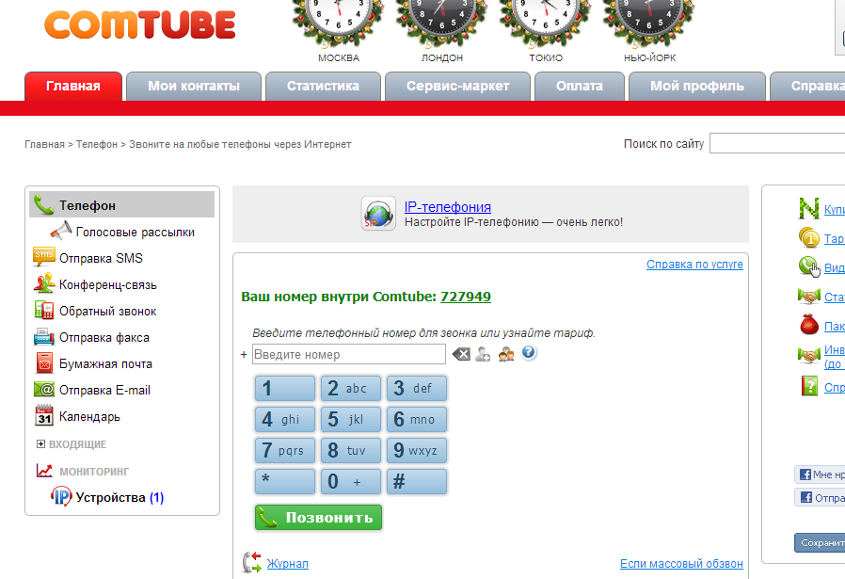Click the Facebook Мне нр like button
Viewport: 845px width, 579px height.
pyautogui.click(x=820, y=474)
